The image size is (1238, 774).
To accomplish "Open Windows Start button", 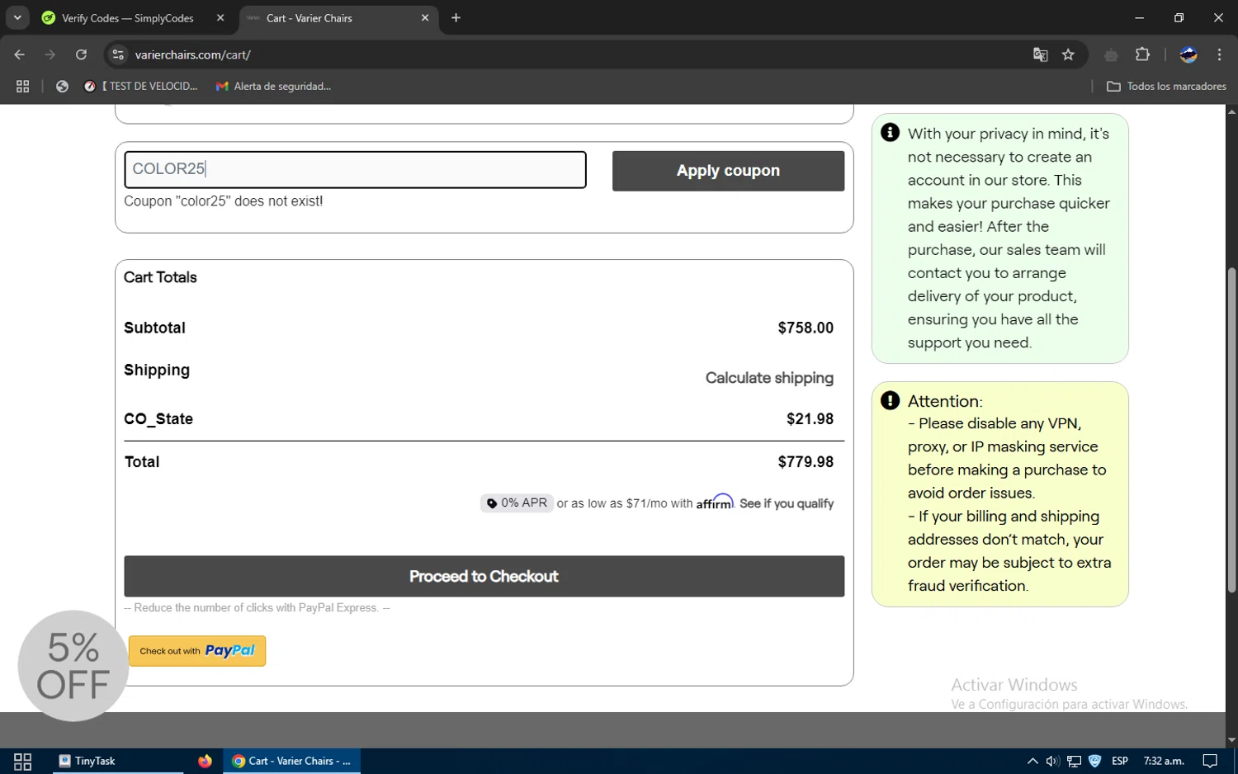I will click(22, 761).
